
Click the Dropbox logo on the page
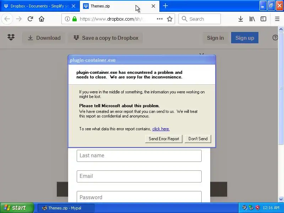(x=11, y=37)
